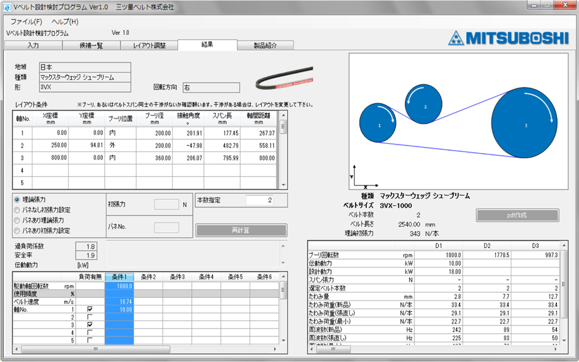Click pulley 3 in the layout diagram
Viewport: 579px width, 362px height.
coord(524,123)
